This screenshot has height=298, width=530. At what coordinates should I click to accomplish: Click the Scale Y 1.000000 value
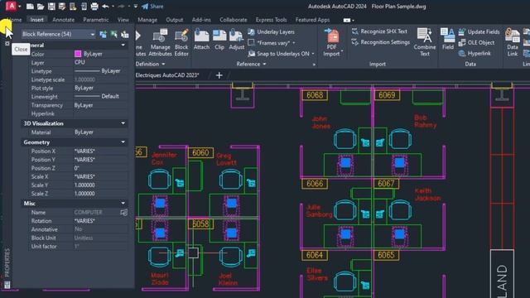click(84, 185)
